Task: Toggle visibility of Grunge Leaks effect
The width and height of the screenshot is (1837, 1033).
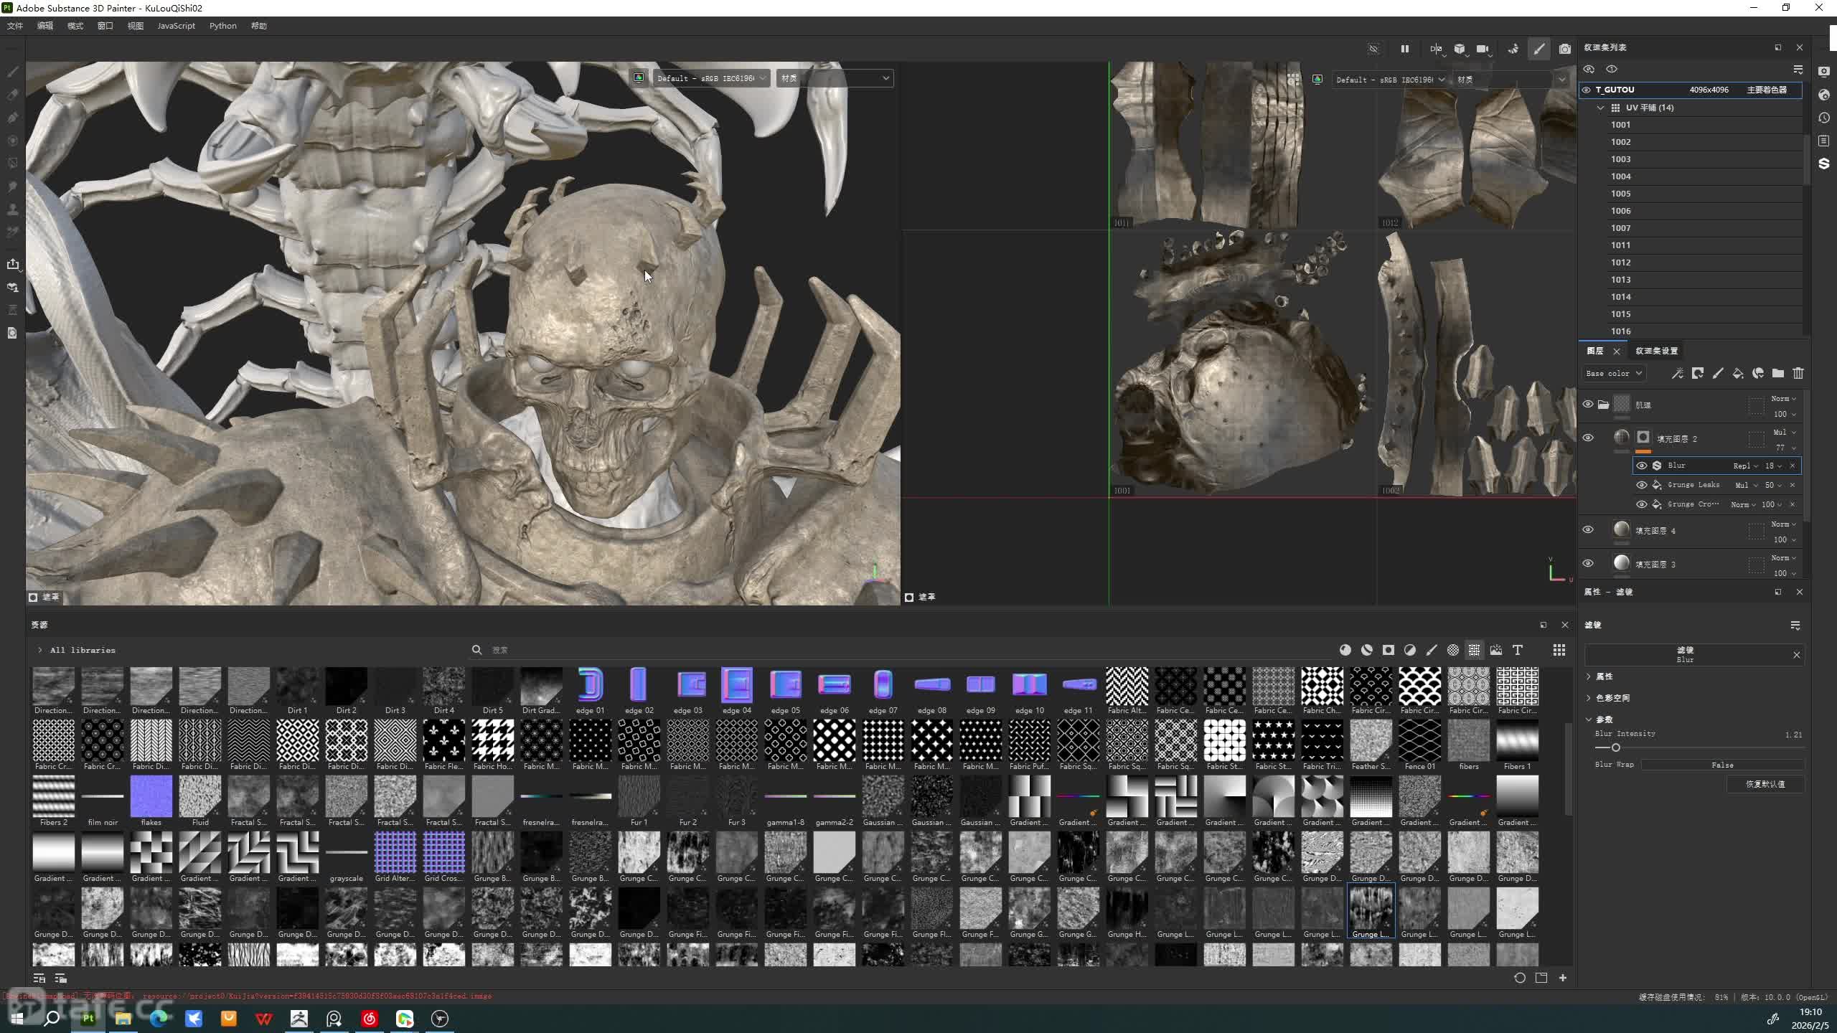Action: [1641, 485]
